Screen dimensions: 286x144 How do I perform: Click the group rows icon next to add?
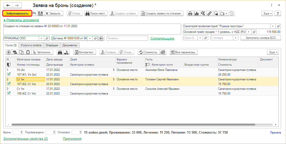click(x=15, y=52)
